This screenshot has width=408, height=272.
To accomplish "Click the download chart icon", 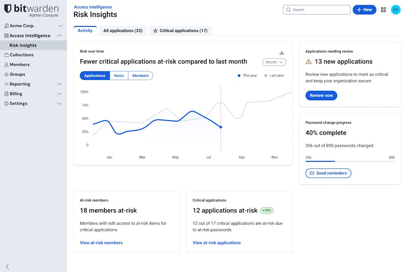I will [x=282, y=53].
